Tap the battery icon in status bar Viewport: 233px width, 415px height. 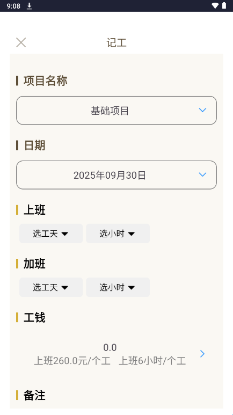click(224, 5)
